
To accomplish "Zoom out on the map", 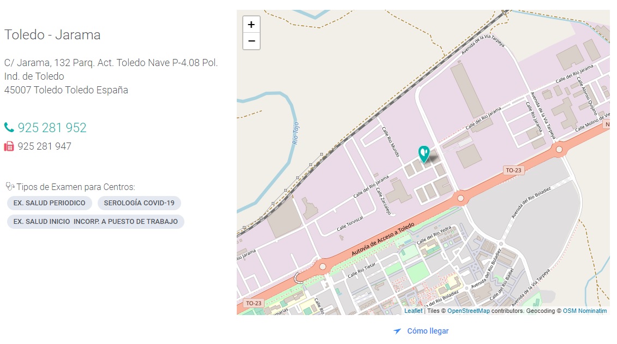I will [251, 41].
